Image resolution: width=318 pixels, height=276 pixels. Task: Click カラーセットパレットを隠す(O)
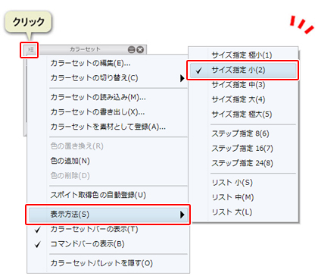tap(101, 263)
